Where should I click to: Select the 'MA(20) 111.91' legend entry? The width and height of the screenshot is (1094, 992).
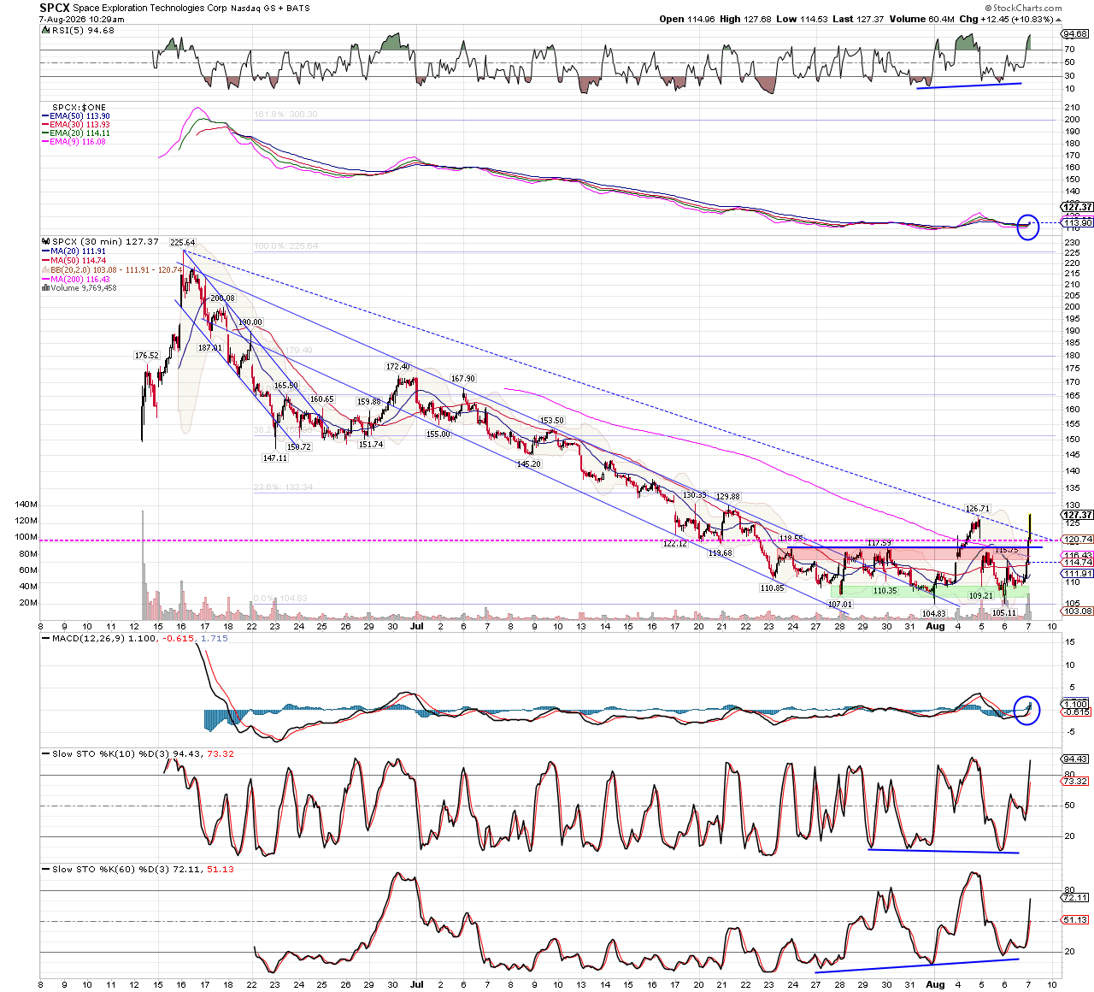[x=74, y=251]
